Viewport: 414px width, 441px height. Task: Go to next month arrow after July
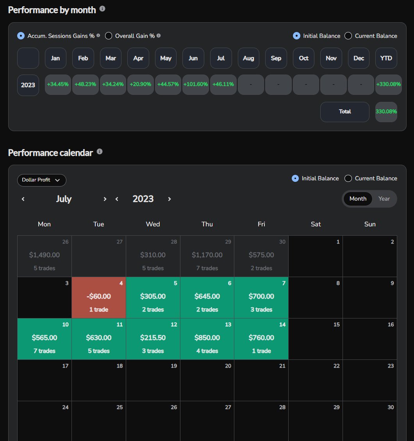pos(105,199)
